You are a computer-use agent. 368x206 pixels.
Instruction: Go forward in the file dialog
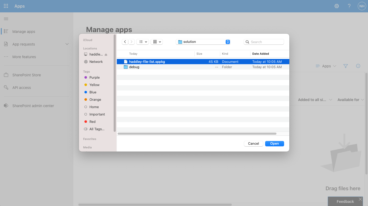[x=132, y=42]
